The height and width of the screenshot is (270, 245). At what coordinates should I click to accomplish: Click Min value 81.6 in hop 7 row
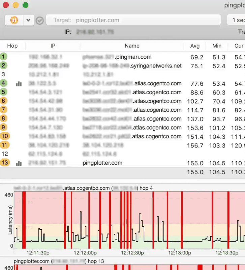(219, 110)
